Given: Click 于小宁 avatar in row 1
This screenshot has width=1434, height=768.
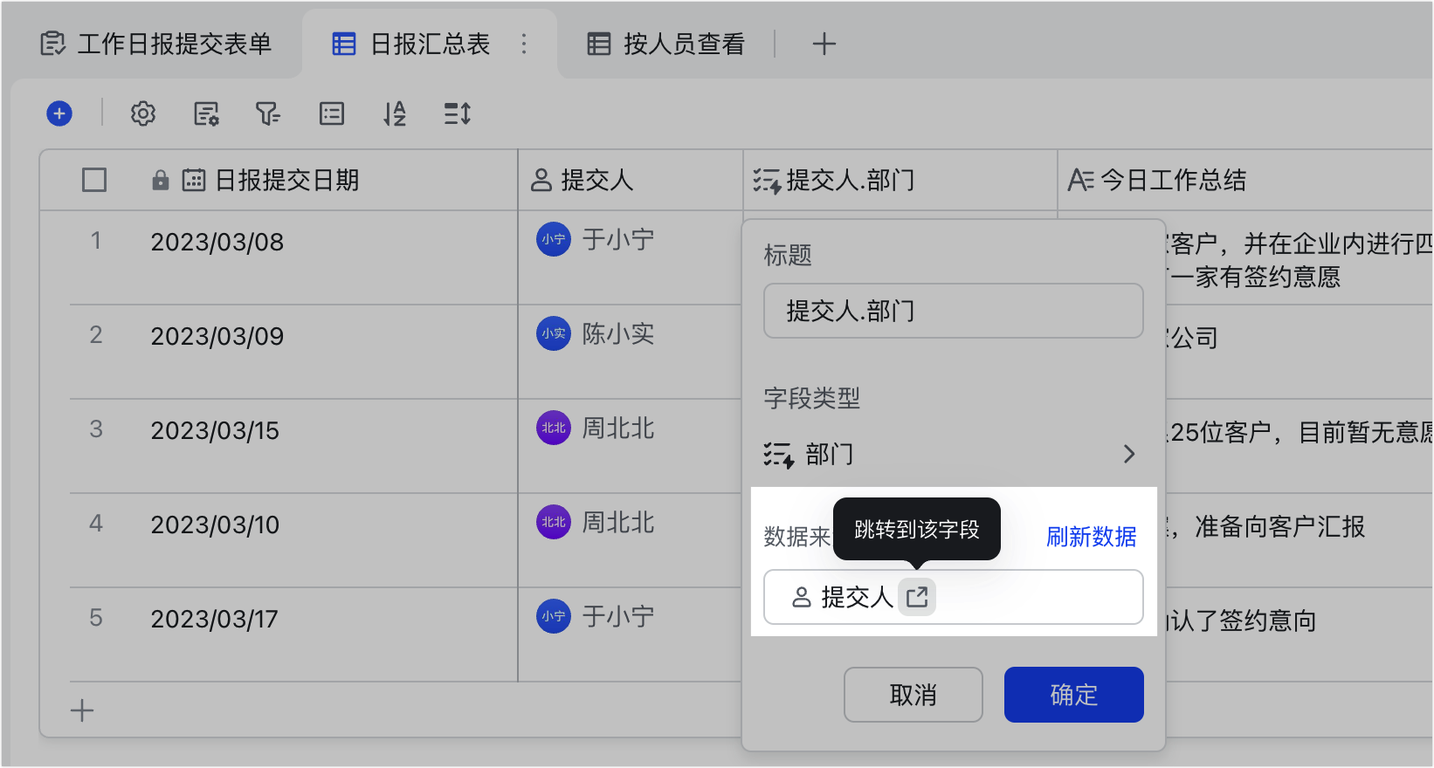Looking at the screenshot, I should (553, 239).
